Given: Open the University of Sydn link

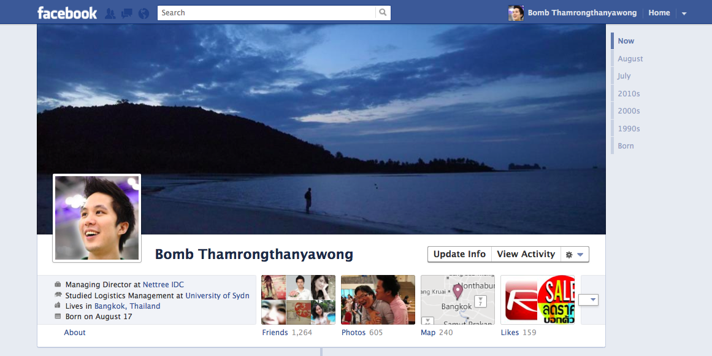Looking at the screenshot, I should [218, 295].
